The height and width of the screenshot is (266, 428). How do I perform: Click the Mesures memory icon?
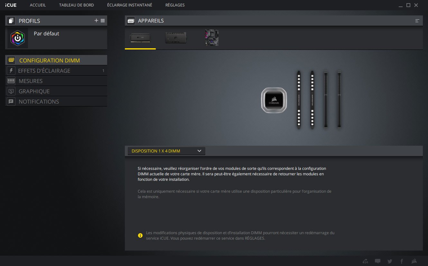[11, 81]
